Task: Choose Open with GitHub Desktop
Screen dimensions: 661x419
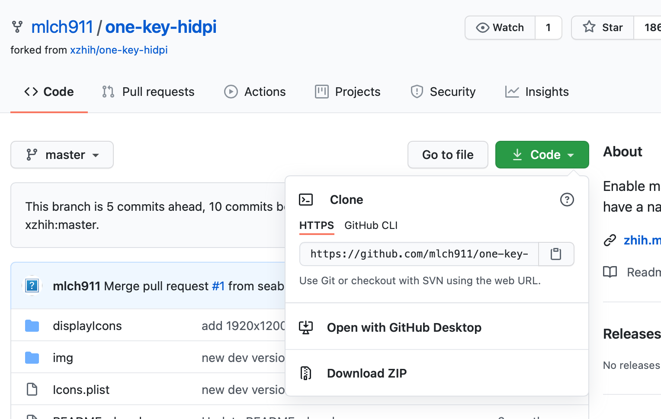Action: [437, 327]
